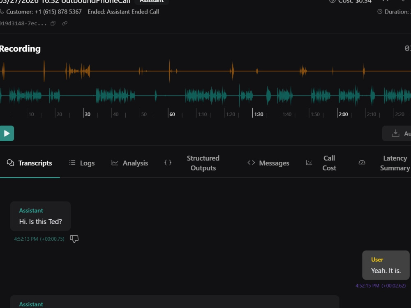Click the customer phone number +1 (615) 878 5367
Image resolution: width=411 pixels, height=308 pixels.
click(58, 12)
